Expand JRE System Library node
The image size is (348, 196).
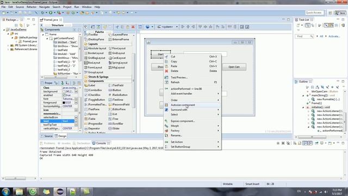(x=8, y=45)
